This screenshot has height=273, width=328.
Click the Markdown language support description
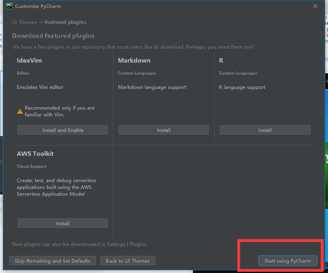(152, 87)
